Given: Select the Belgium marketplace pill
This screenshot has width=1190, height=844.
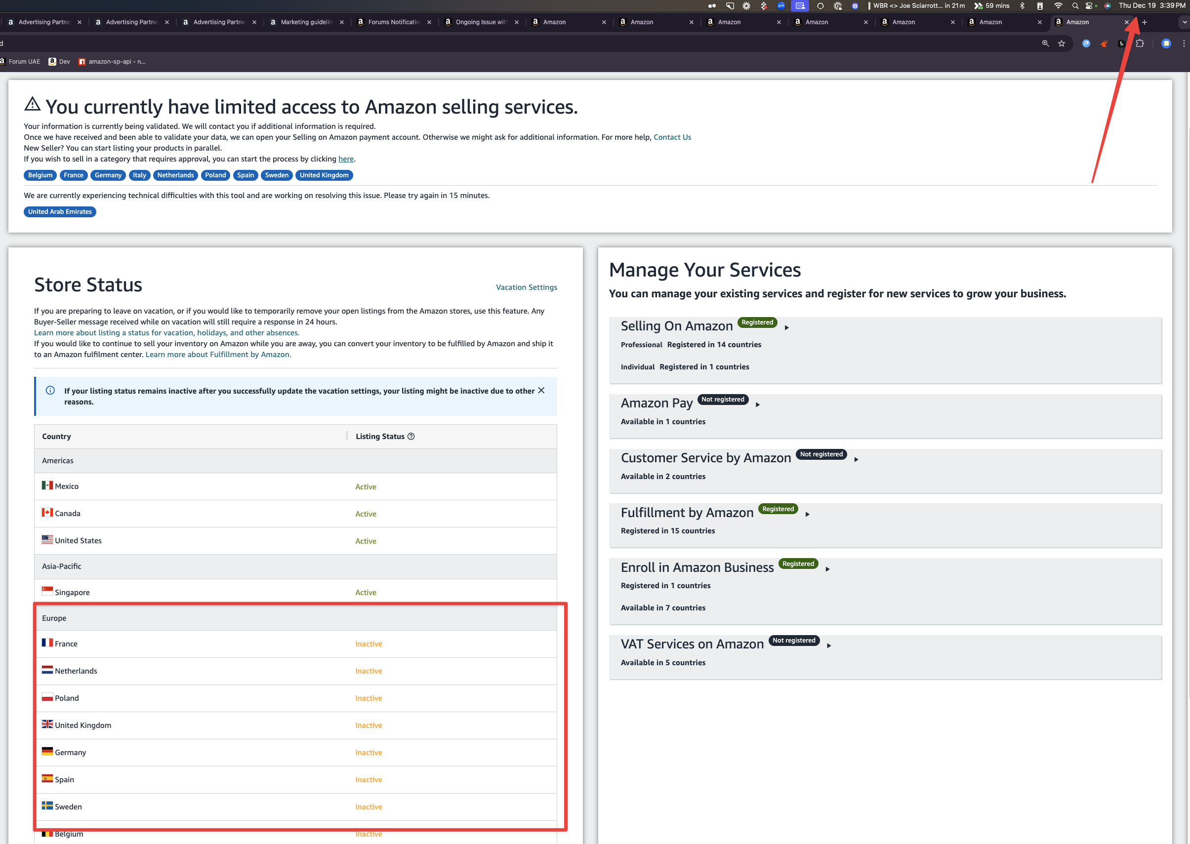Looking at the screenshot, I should pyautogui.click(x=40, y=175).
